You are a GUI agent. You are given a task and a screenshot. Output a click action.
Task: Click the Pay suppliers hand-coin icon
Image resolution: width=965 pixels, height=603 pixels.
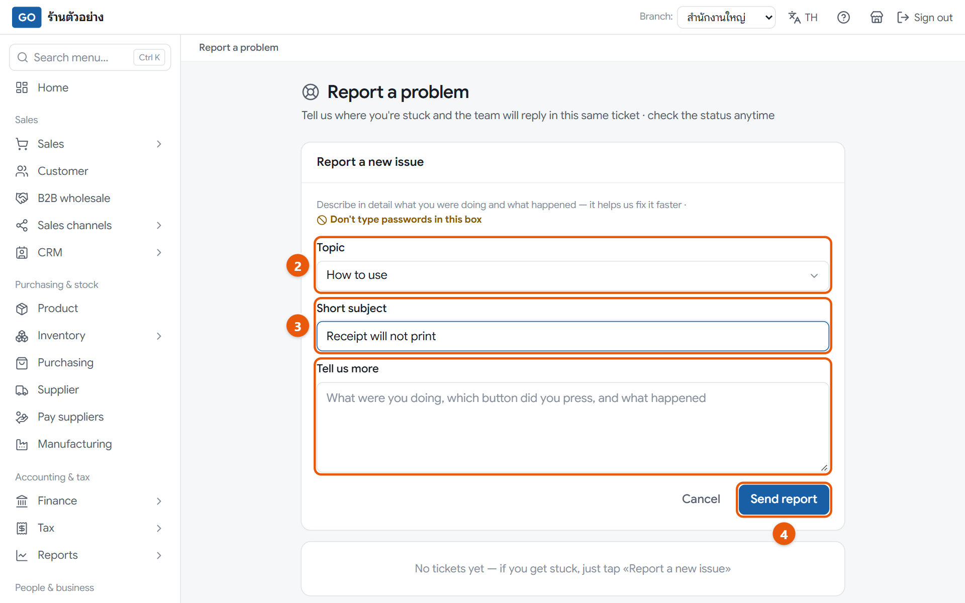[x=22, y=417]
